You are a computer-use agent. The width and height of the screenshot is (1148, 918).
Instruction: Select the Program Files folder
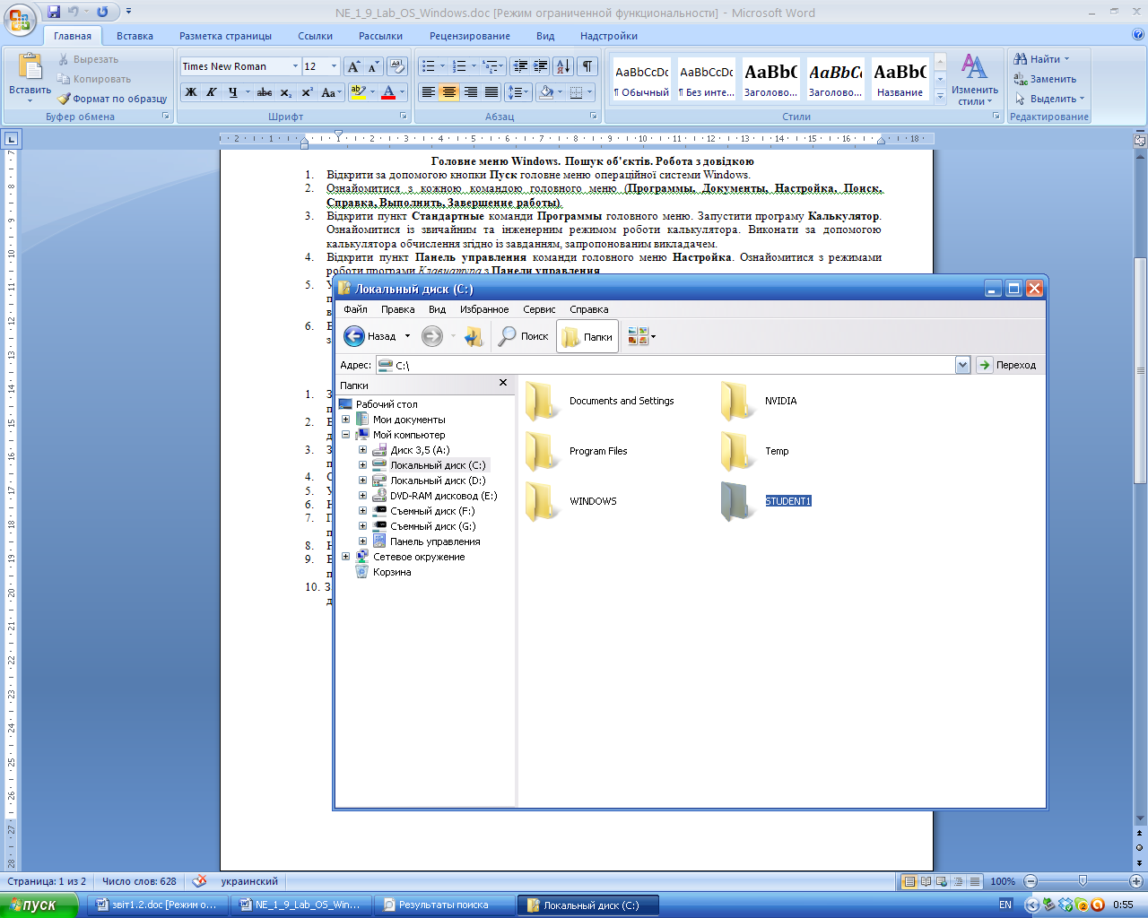(x=576, y=451)
